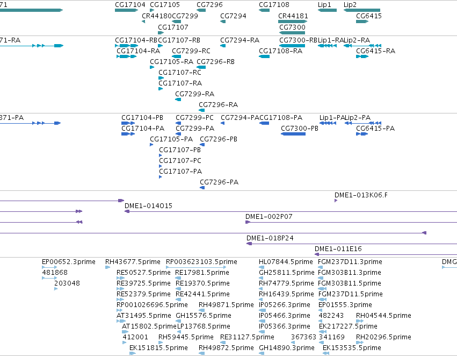Select protein CG7296-PB

coord(202,145)
